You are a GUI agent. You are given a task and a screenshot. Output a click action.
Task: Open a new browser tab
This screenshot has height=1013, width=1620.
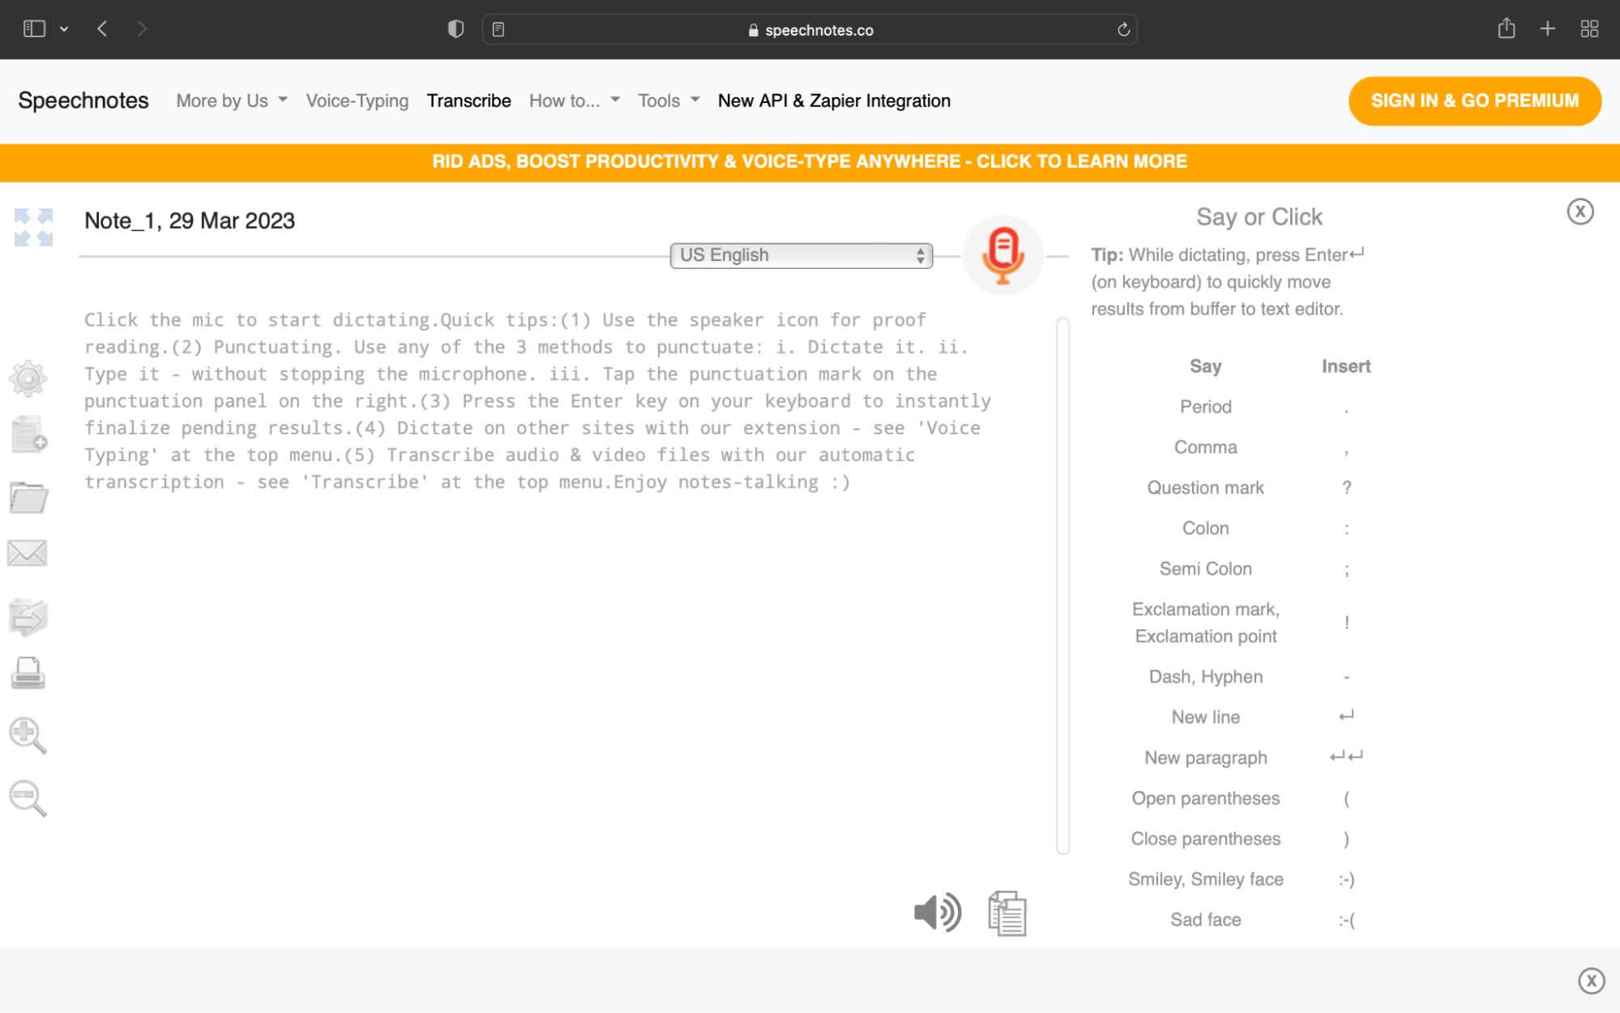click(x=1547, y=29)
